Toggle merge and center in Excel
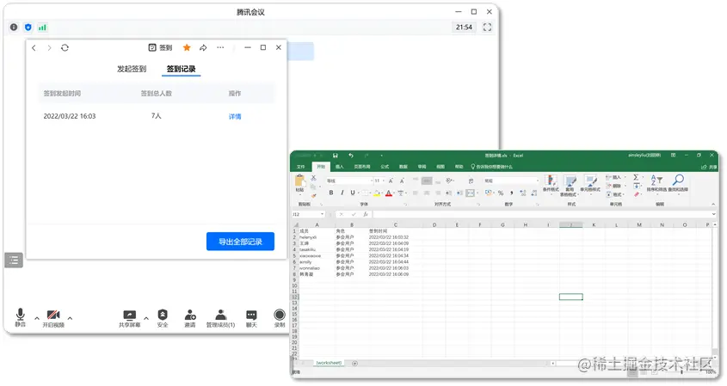The width and height of the screenshot is (727, 386). 471,193
